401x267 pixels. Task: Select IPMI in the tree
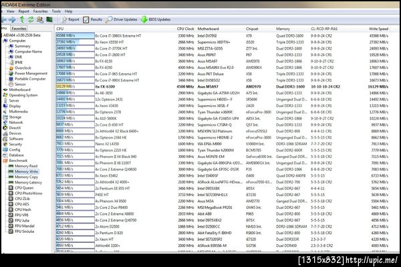(x=19, y=62)
